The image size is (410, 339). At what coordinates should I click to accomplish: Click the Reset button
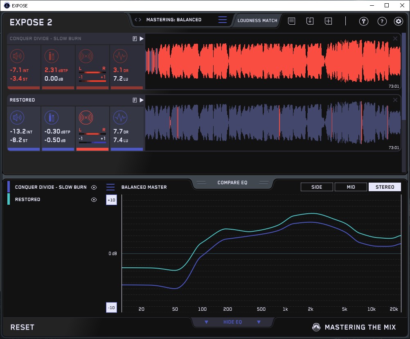(x=22, y=327)
